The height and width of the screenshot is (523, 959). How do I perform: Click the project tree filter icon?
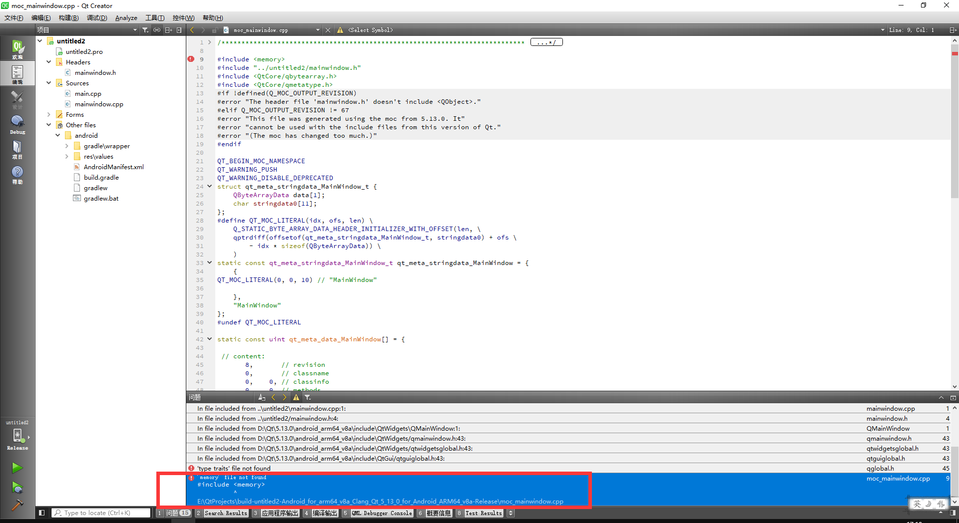(145, 30)
